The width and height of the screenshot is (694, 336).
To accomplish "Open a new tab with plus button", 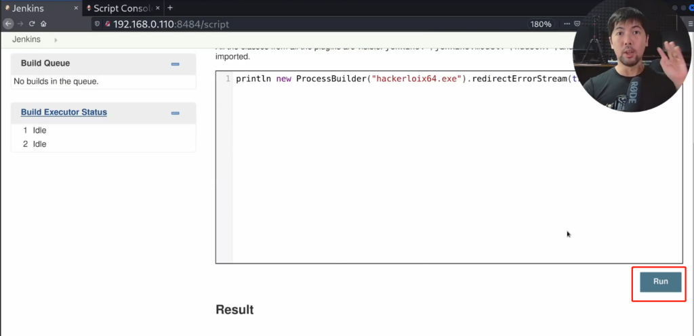I will 170,8.
